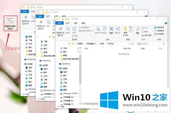Select 剪切 cut in front window ribbon

75,36
